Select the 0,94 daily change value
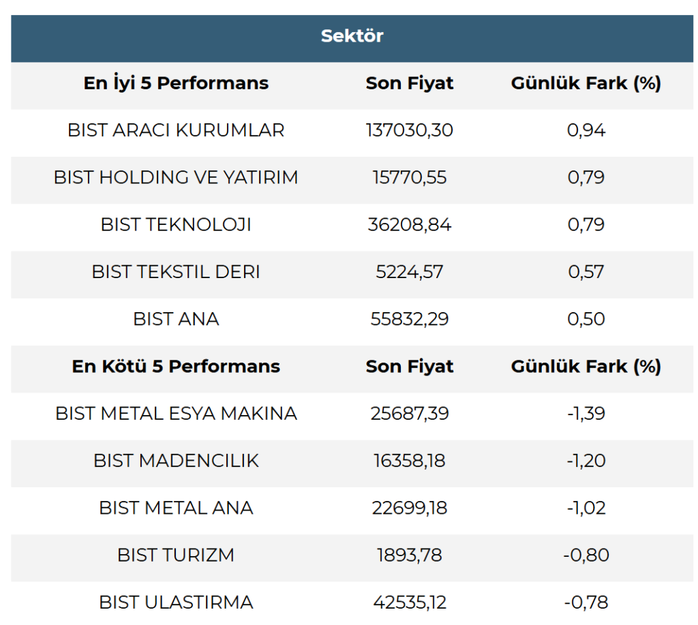This screenshot has width=698, height=625. [586, 130]
